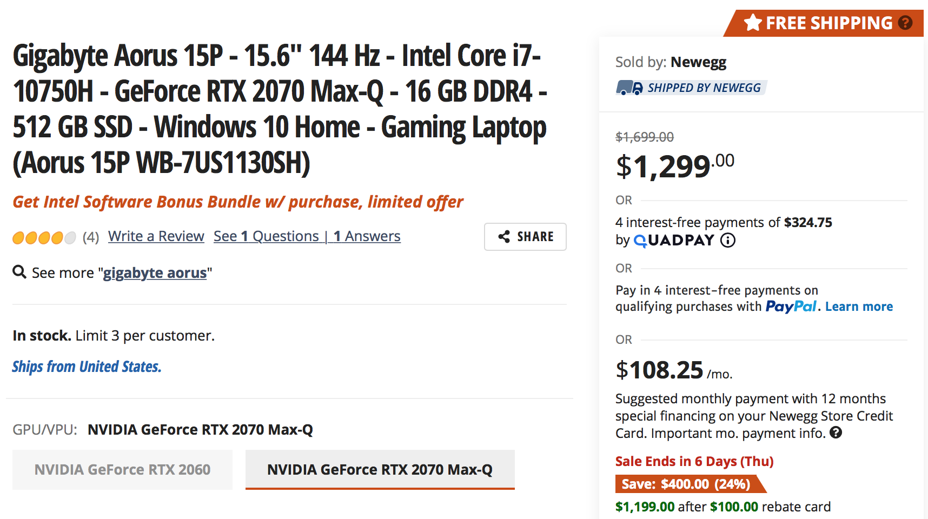Click the (4) review count
This screenshot has height=519, width=928.
pyautogui.click(x=91, y=237)
